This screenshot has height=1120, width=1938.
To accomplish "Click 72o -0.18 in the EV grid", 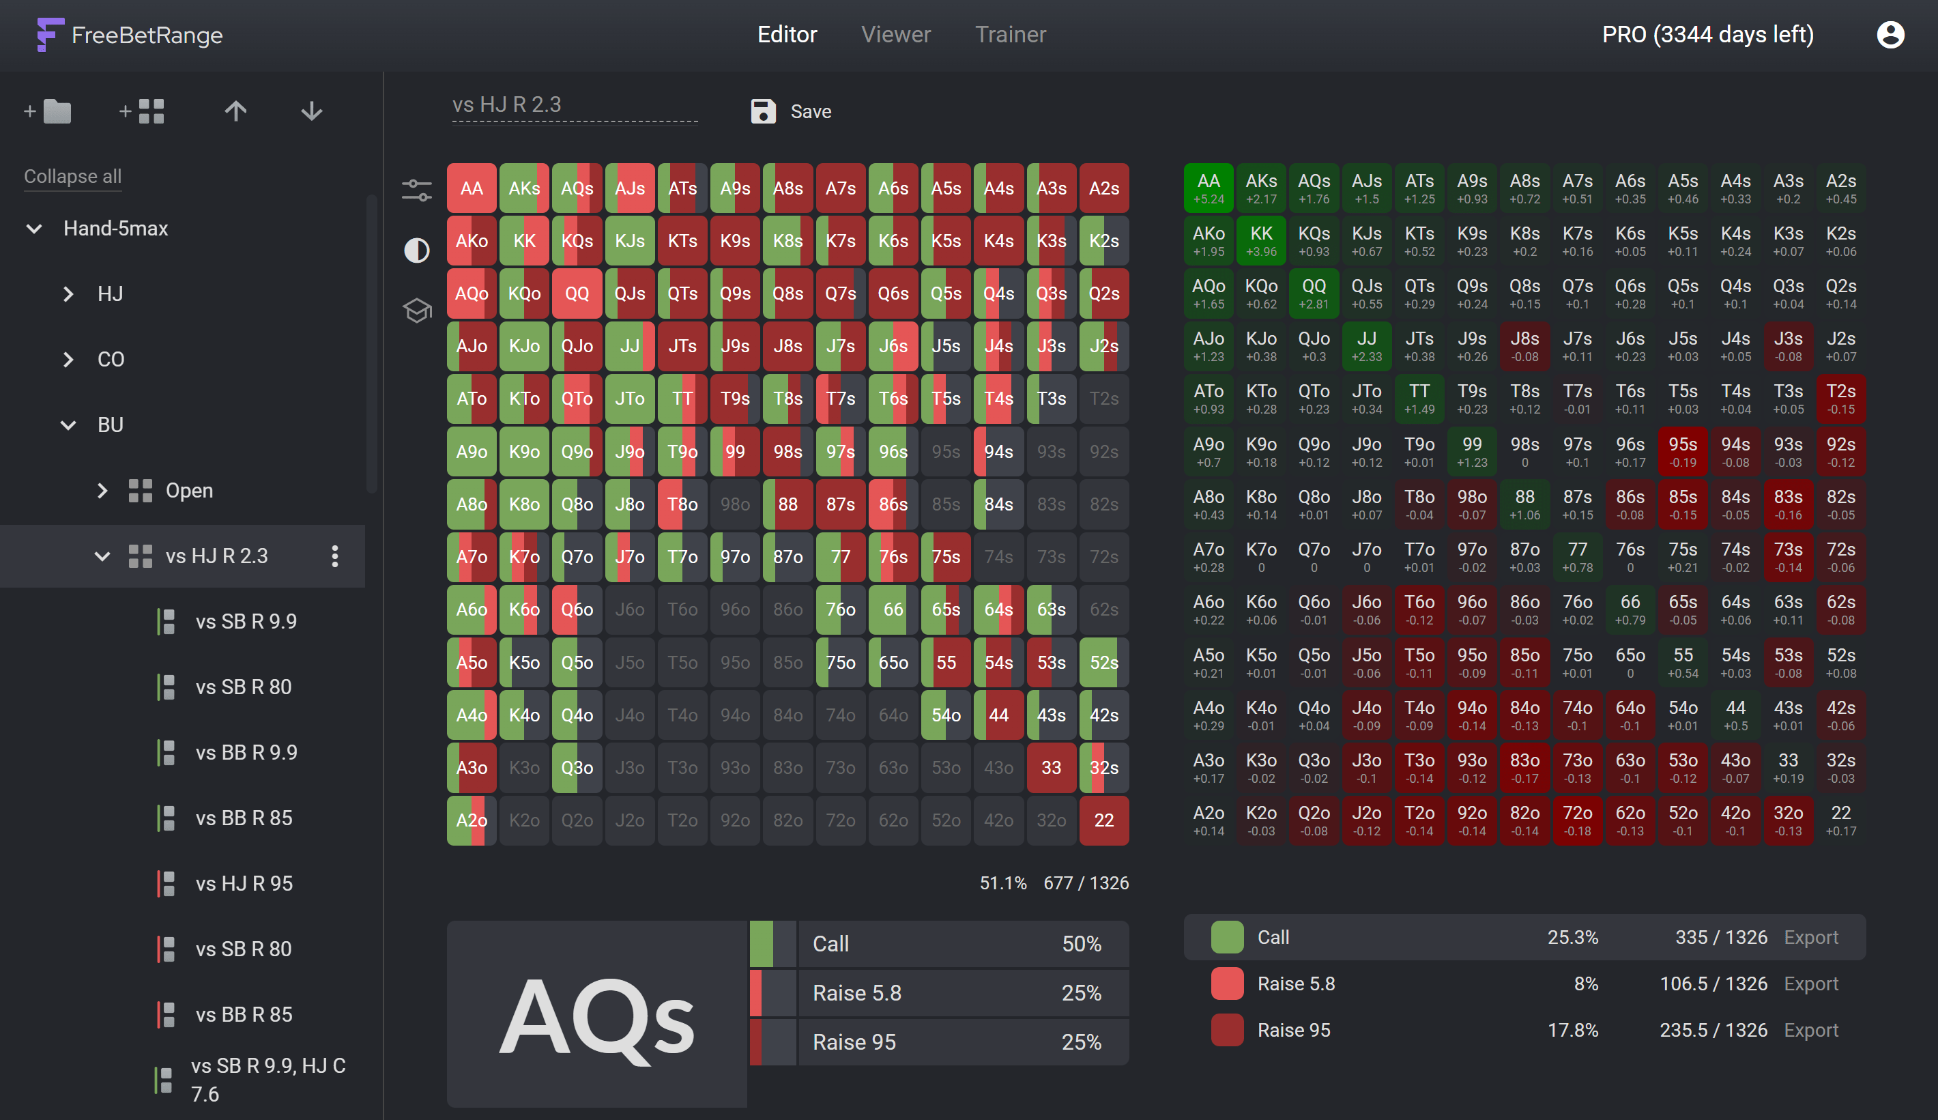I will click(1577, 820).
